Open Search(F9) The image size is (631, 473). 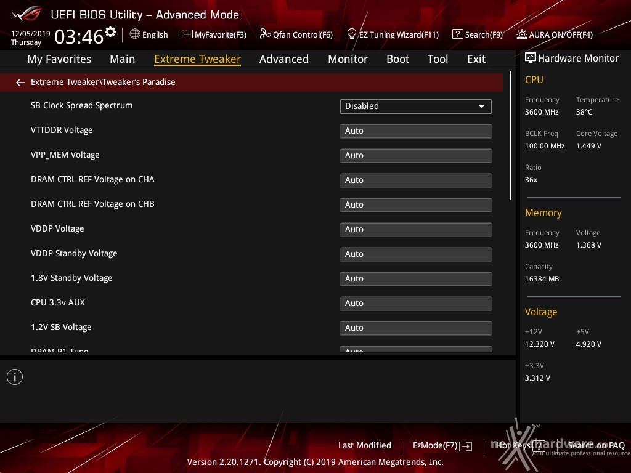[478, 34]
